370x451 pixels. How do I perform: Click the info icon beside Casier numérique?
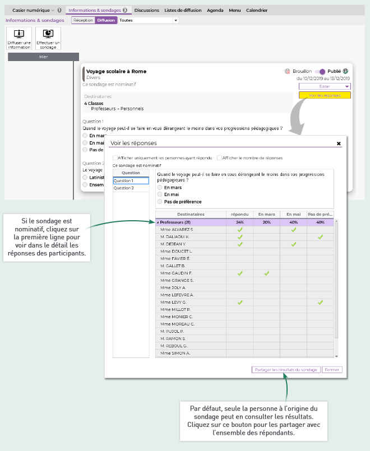pos(59,10)
